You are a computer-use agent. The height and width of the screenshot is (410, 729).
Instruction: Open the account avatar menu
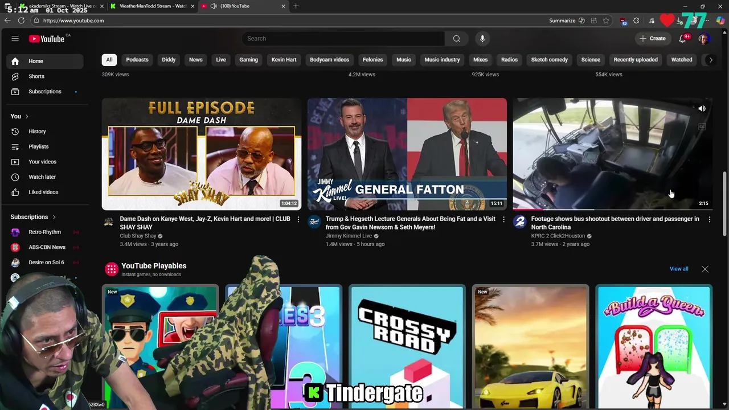[704, 39]
